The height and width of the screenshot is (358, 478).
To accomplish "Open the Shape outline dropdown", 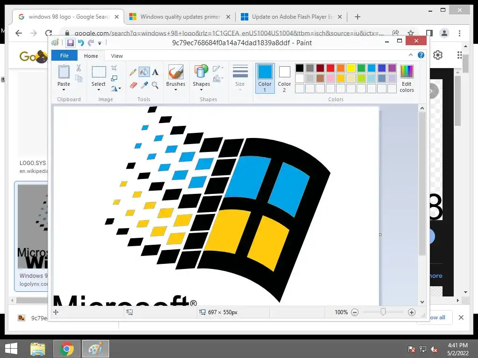I will (218, 69).
